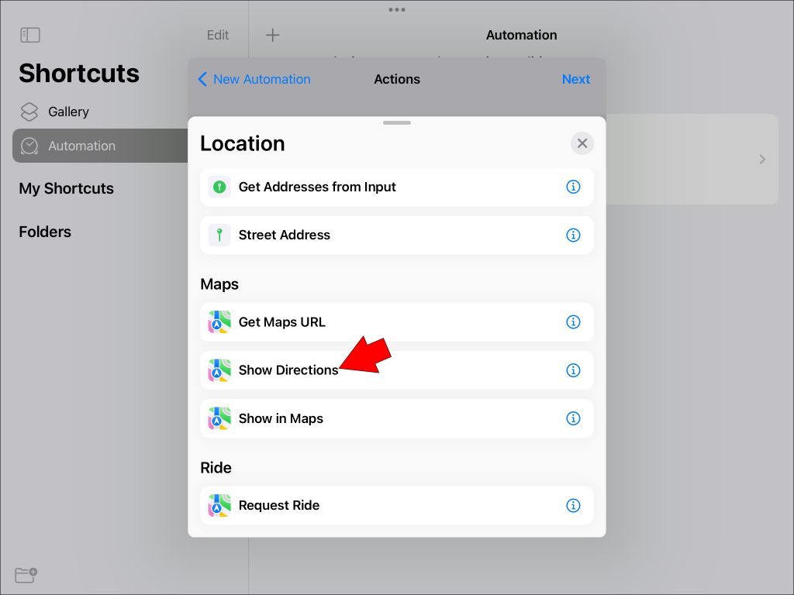Tap the plus icon to create new shortcut
This screenshot has width=794, height=595.
272,35
